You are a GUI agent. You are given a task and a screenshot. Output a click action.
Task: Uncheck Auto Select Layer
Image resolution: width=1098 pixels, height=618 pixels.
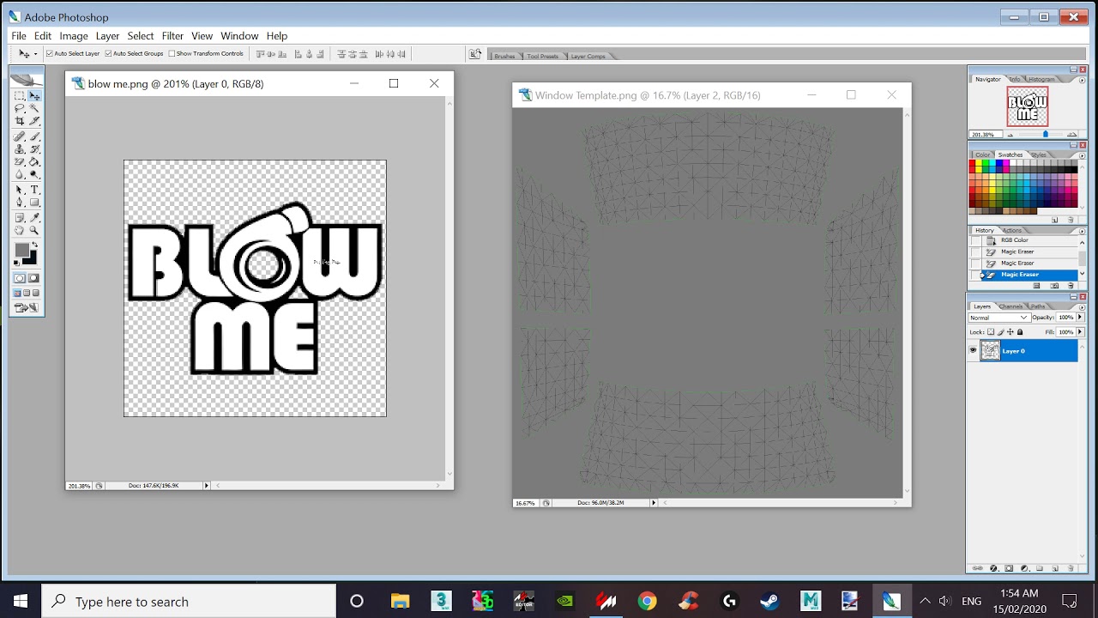[x=50, y=53]
